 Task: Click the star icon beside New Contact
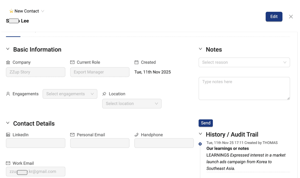pos(11,11)
